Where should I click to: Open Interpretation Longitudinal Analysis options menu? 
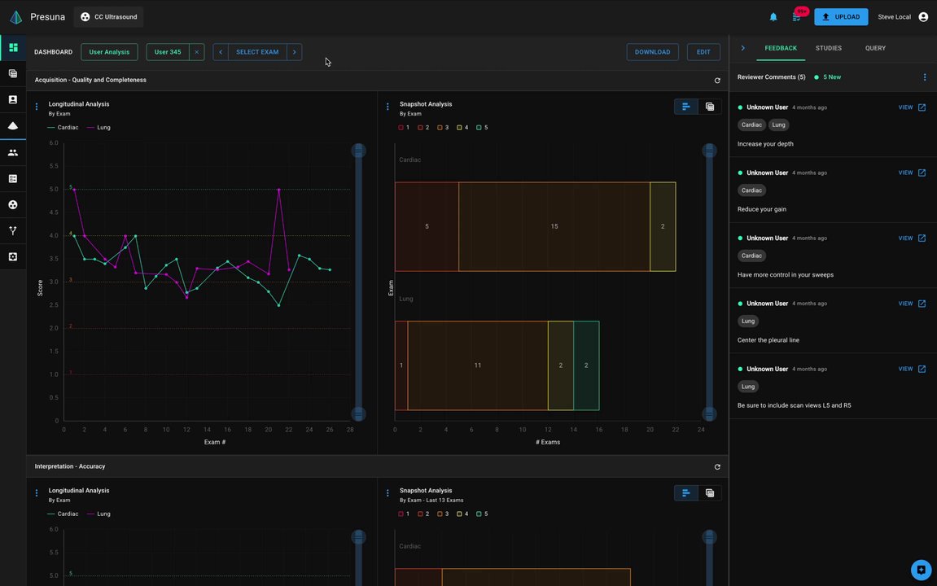pyautogui.click(x=37, y=493)
